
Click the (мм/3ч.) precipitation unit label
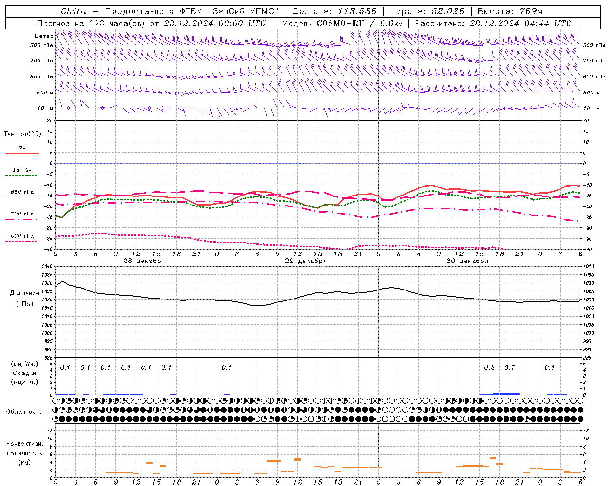click(x=24, y=364)
